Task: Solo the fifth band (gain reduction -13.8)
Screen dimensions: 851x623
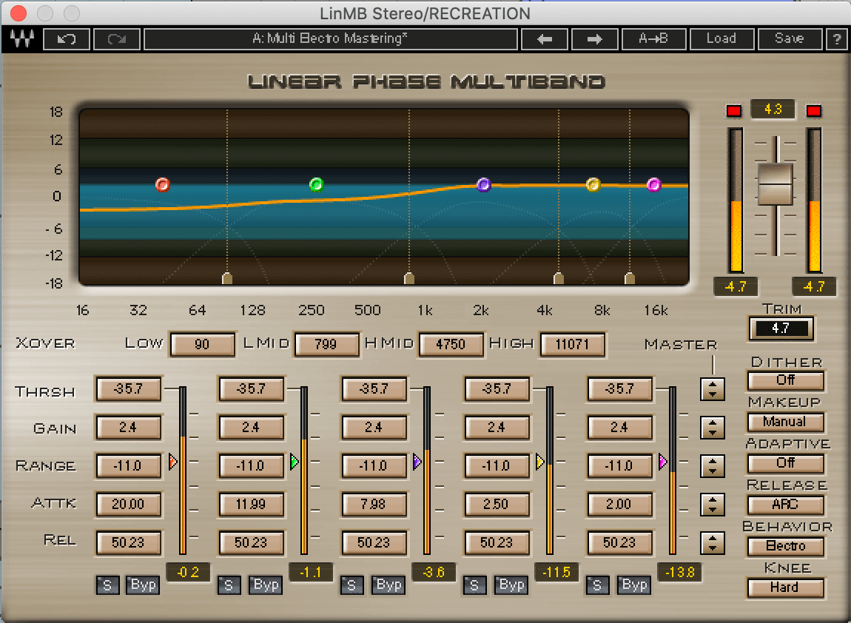Action: 597,585
